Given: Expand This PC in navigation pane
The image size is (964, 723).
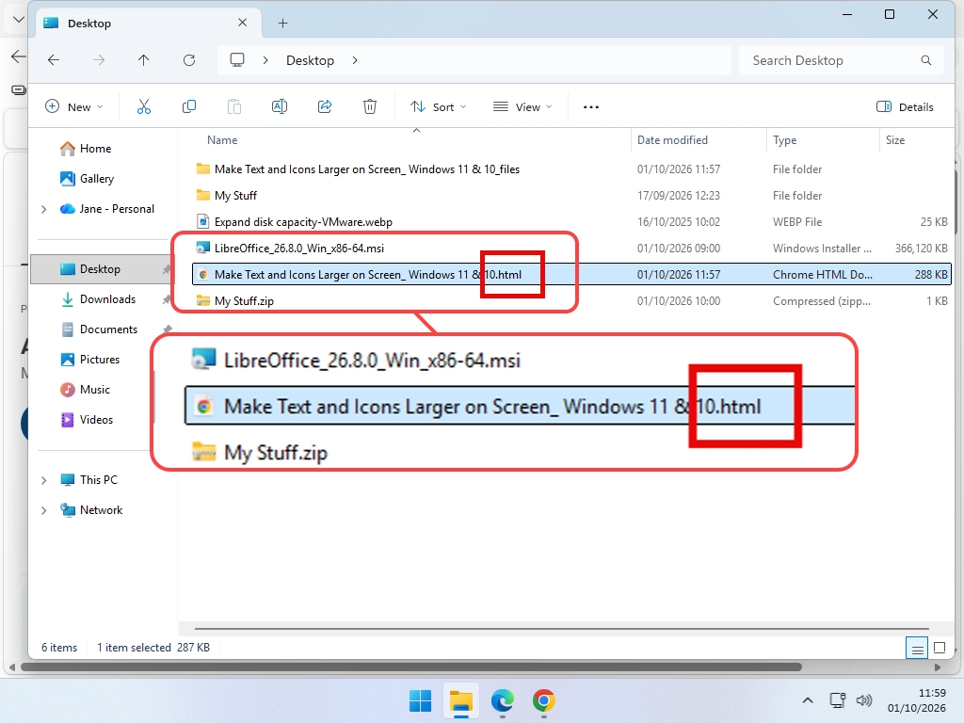Looking at the screenshot, I should pos(43,480).
